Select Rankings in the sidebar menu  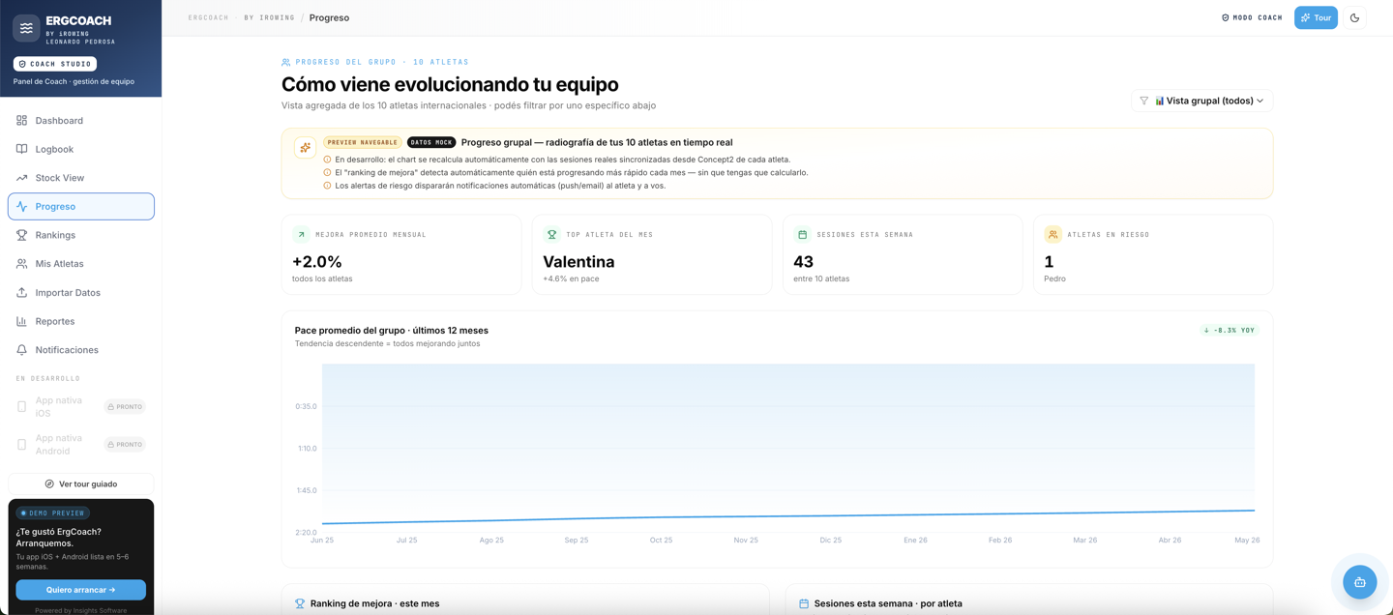81,235
